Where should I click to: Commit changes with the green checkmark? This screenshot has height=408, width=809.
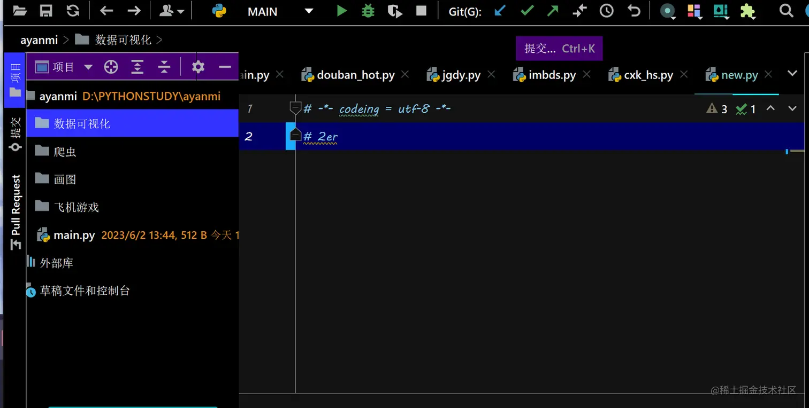pyautogui.click(x=527, y=11)
